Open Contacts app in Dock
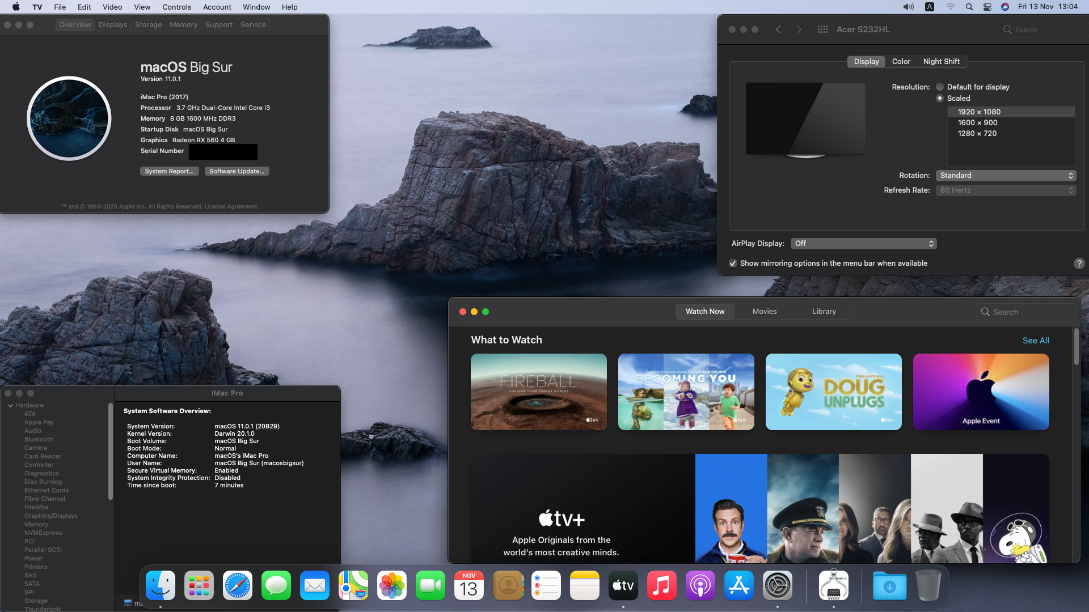This screenshot has height=612, width=1089. [508, 585]
